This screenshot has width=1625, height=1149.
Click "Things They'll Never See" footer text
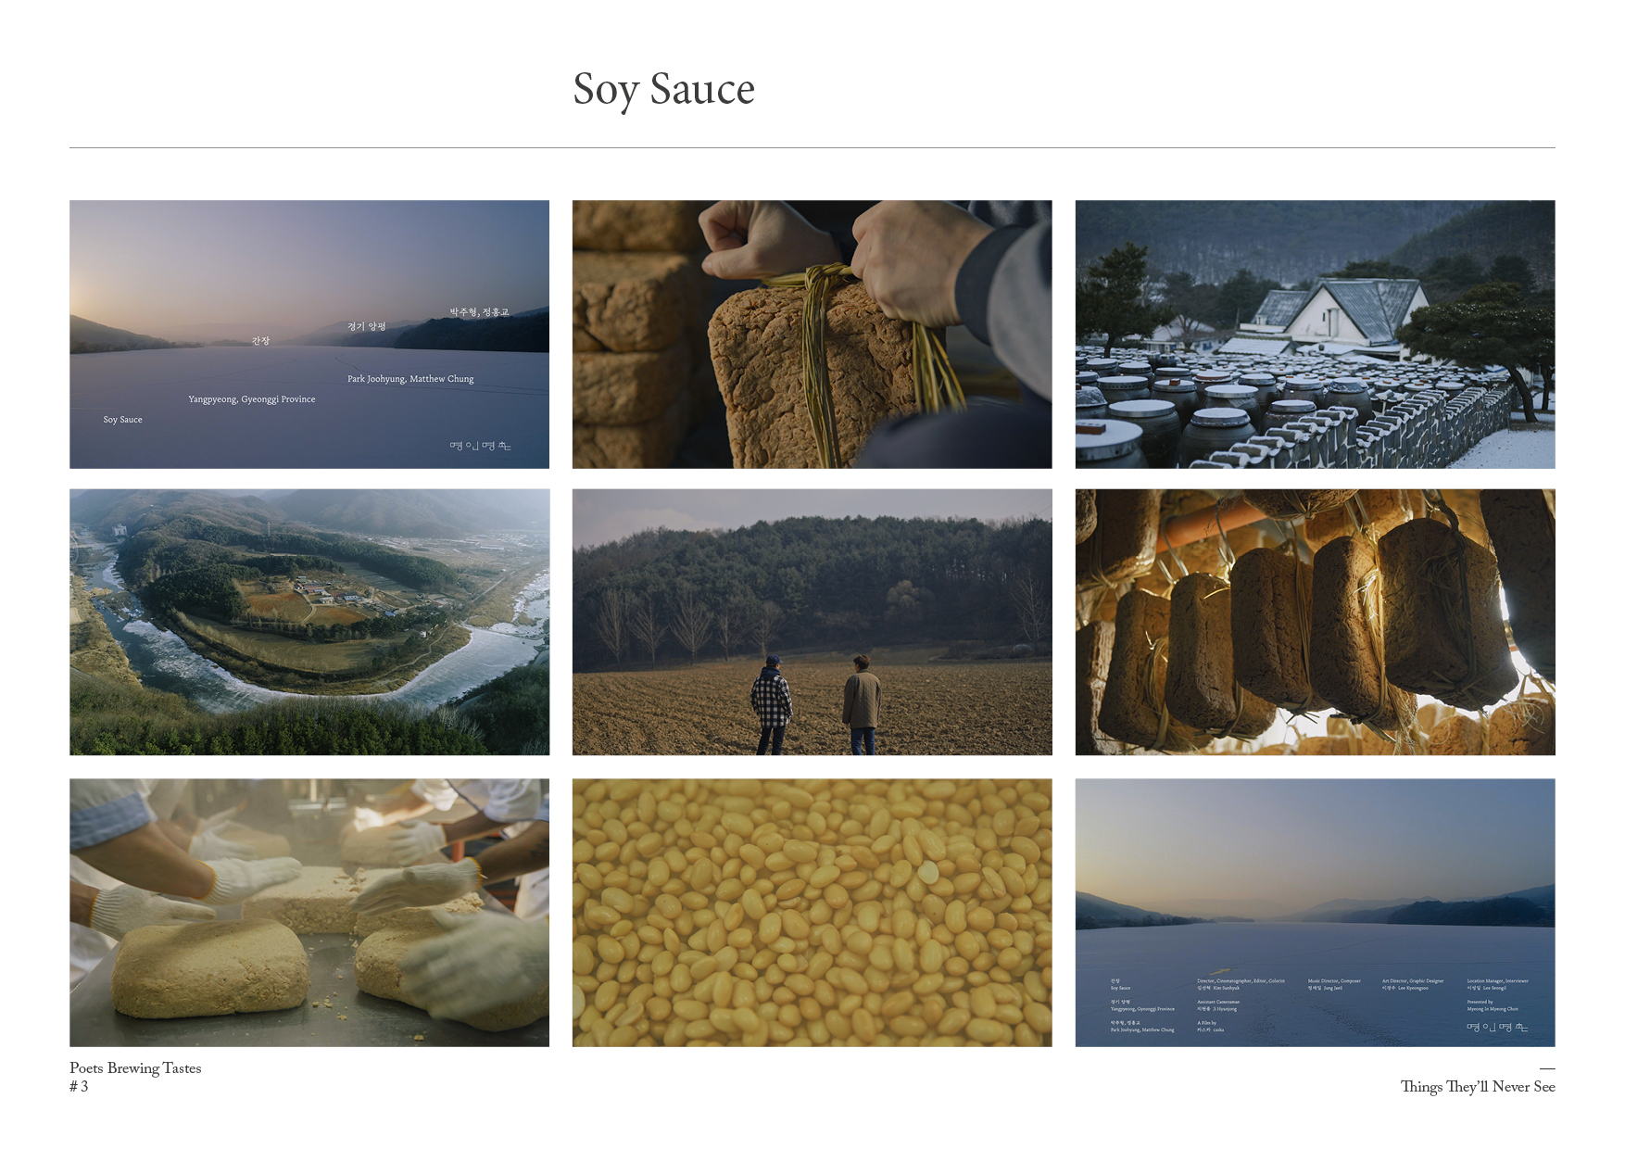click(1477, 1087)
